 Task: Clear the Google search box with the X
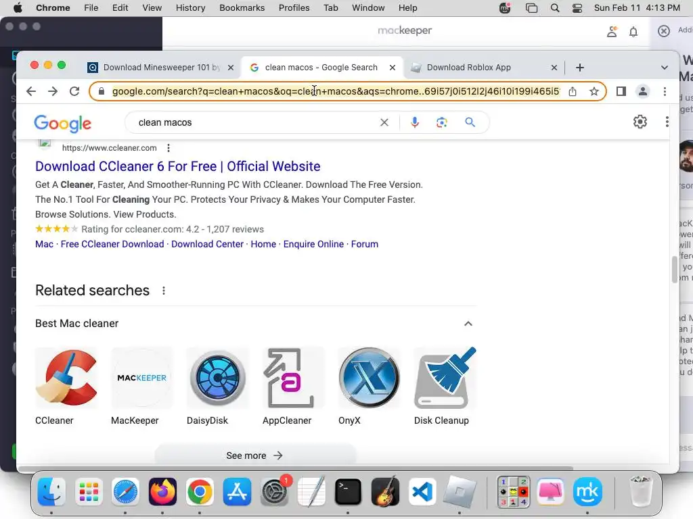(384, 122)
